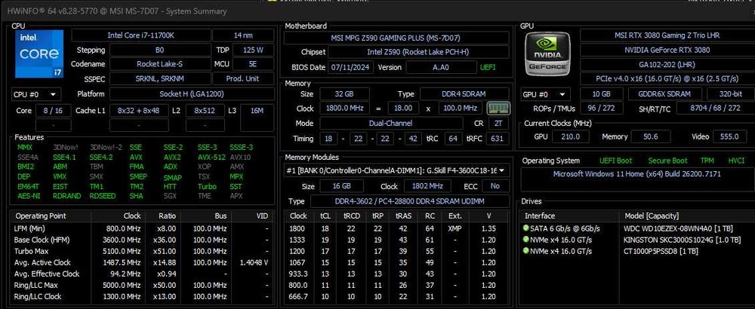755x309 pixels.
Task: Click the module Size 16 GB field
Action: pos(341,186)
